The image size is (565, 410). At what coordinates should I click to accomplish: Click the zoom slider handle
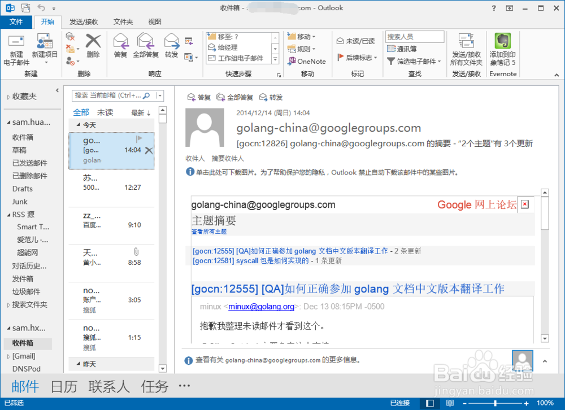click(496, 403)
